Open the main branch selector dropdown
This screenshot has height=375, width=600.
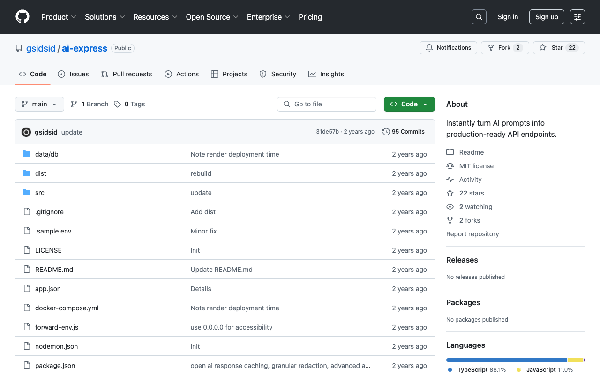coord(39,104)
